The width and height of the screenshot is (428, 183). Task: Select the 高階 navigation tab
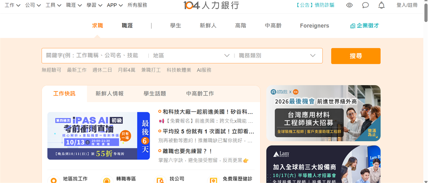point(240,25)
